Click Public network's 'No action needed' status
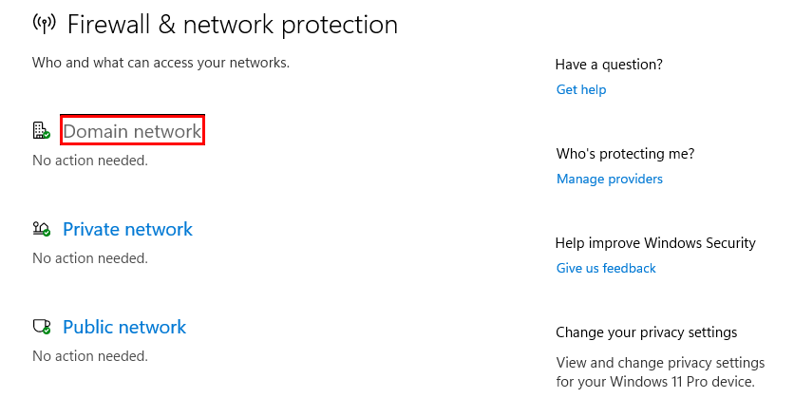The height and width of the screenshot is (398, 794). point(90,356)
